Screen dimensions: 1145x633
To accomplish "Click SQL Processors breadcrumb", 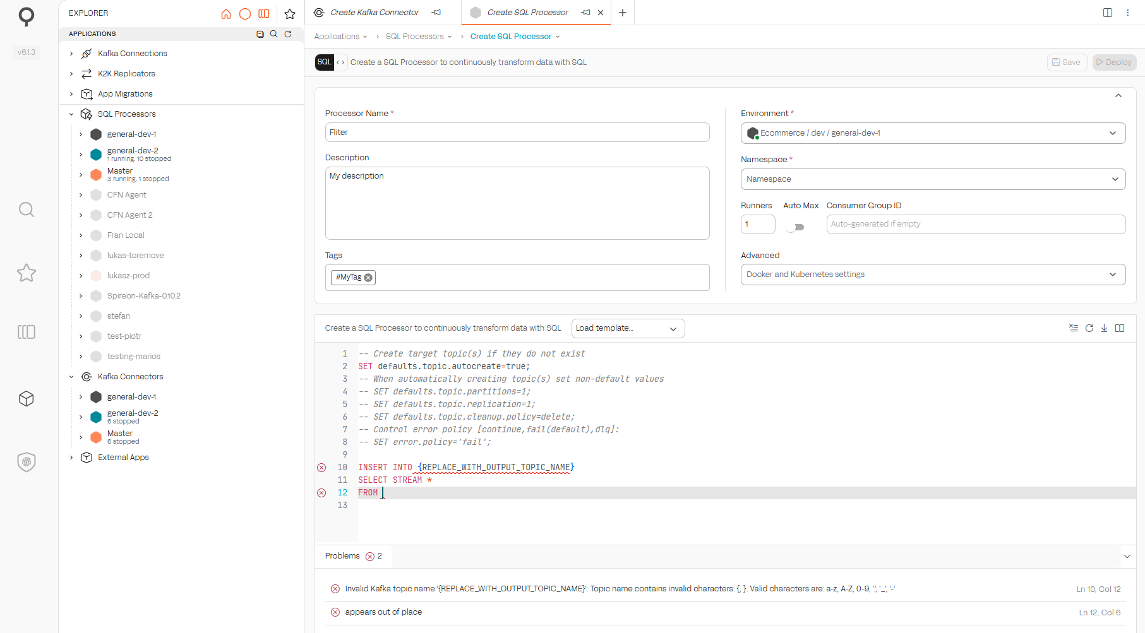I will click(x=415, y=37).
